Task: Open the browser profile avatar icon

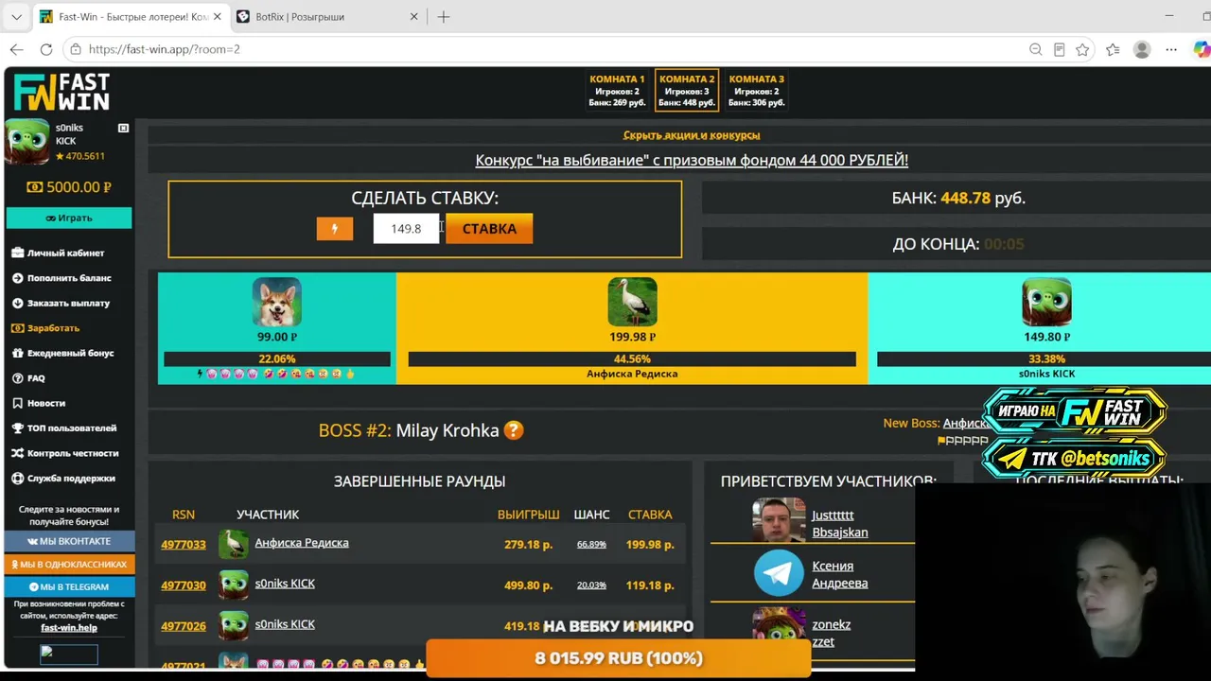Action: pos(1142,49)
